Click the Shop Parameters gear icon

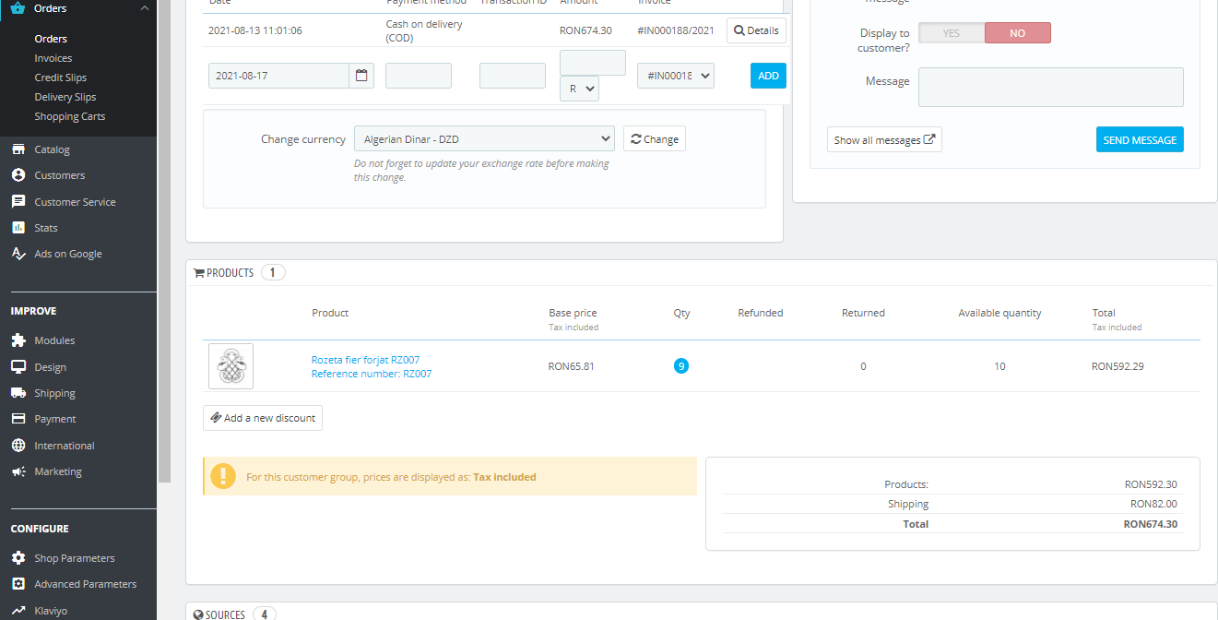click(18, 558)
